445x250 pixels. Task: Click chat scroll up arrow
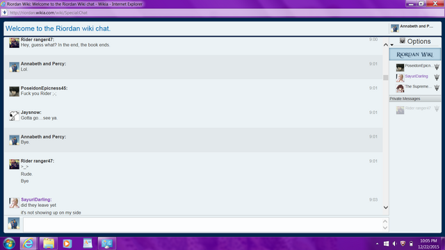click(x=386, y=44)
